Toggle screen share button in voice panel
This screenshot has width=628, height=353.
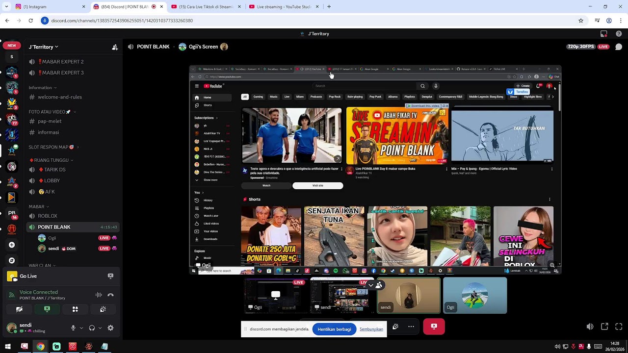pos(47,309)
